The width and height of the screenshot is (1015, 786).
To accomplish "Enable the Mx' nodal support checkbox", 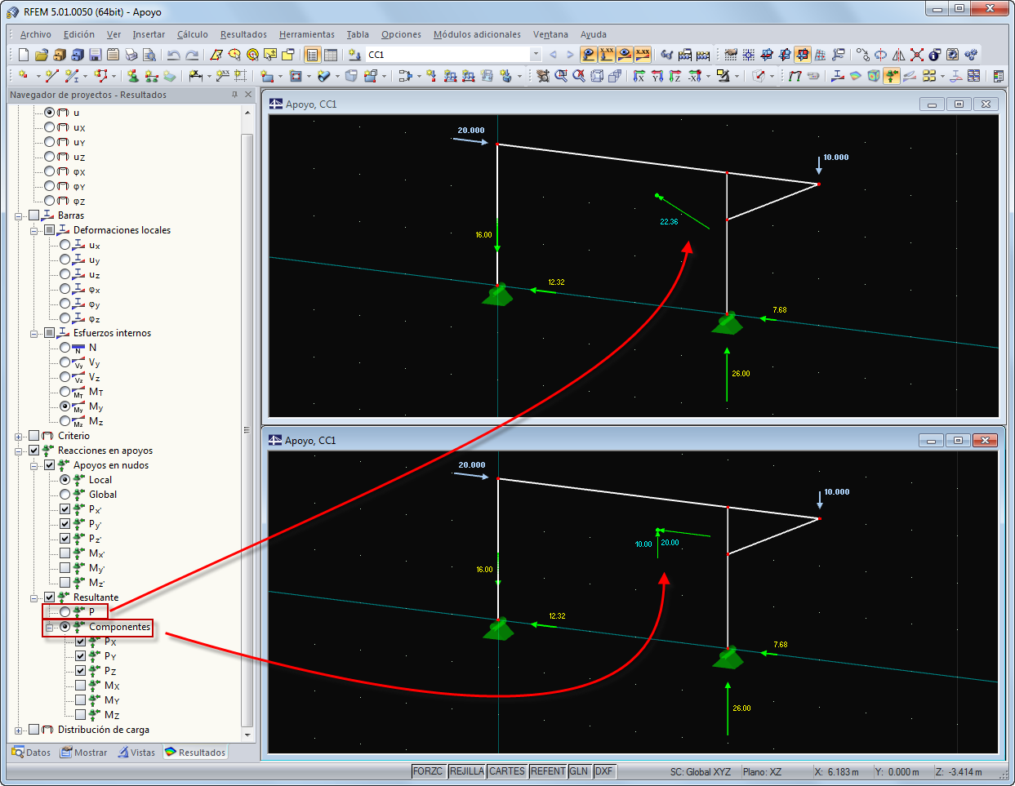I will tap(65, 553).
